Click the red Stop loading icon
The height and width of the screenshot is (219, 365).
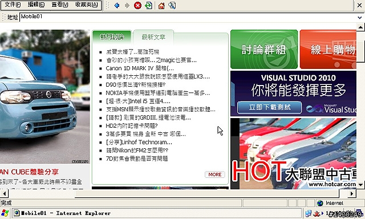click(137, 5)
